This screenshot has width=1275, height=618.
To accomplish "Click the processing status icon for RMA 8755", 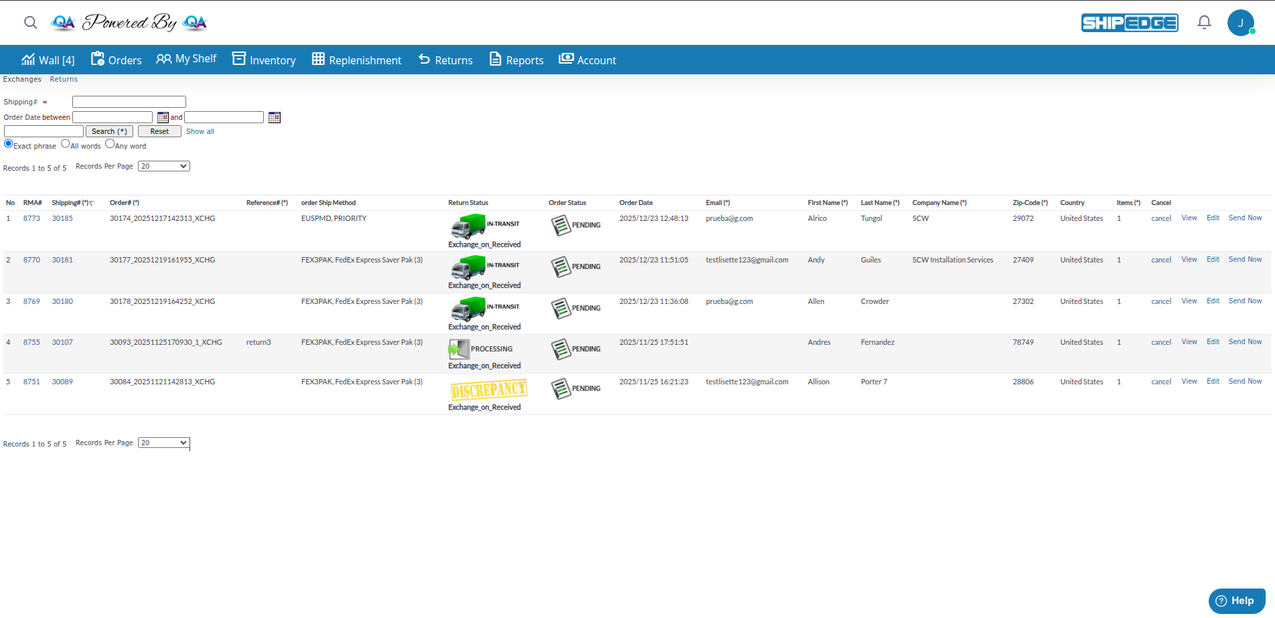I will point(459,349).
